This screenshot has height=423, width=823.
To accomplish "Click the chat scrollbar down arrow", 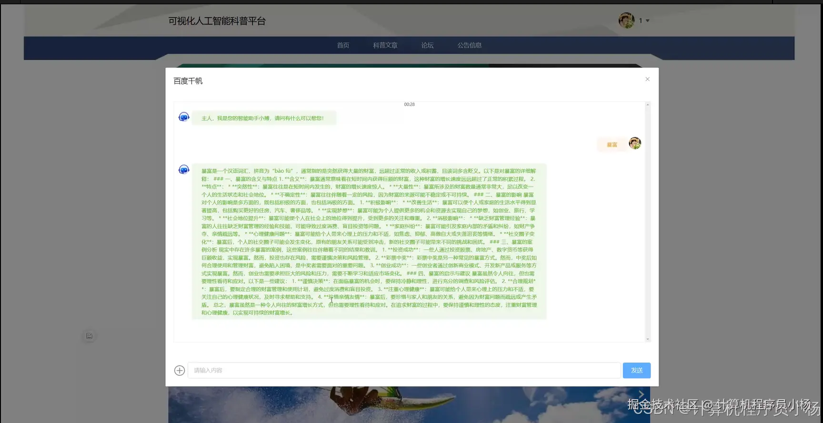I will point(648,339).
